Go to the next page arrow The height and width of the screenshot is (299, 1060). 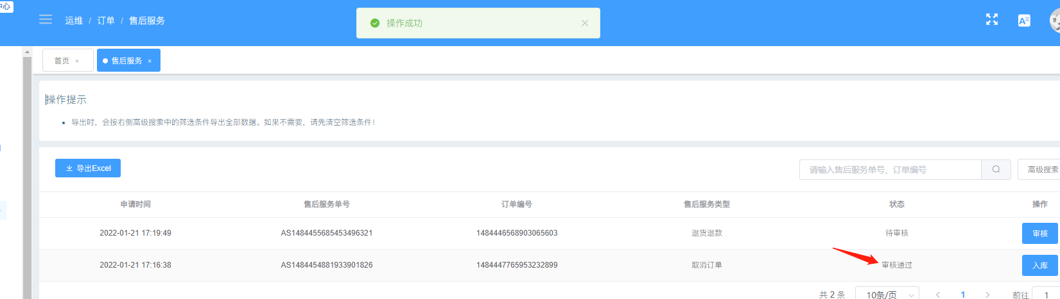tap(987, 295)
